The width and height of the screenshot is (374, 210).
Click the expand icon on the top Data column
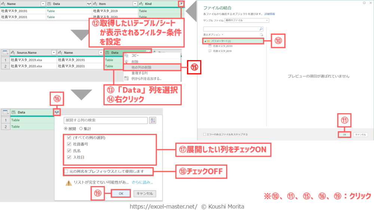[x=88, y=4]
